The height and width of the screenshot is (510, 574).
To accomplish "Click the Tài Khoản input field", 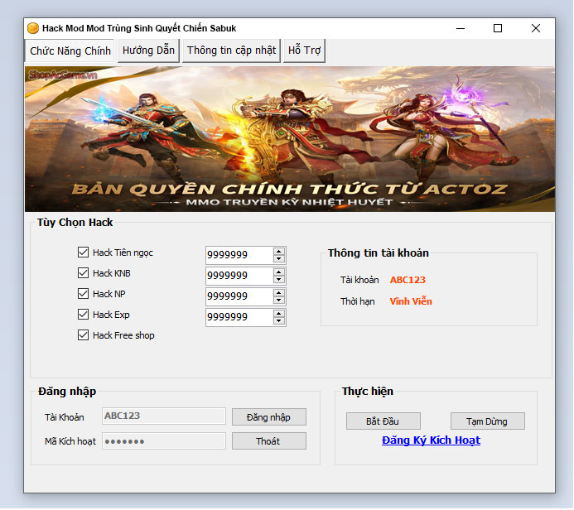I will 164,416.
